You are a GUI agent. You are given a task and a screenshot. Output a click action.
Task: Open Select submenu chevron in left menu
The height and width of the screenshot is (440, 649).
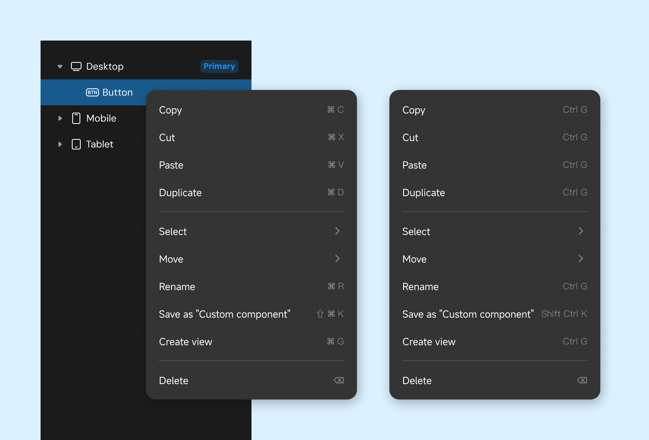[337, 231]
